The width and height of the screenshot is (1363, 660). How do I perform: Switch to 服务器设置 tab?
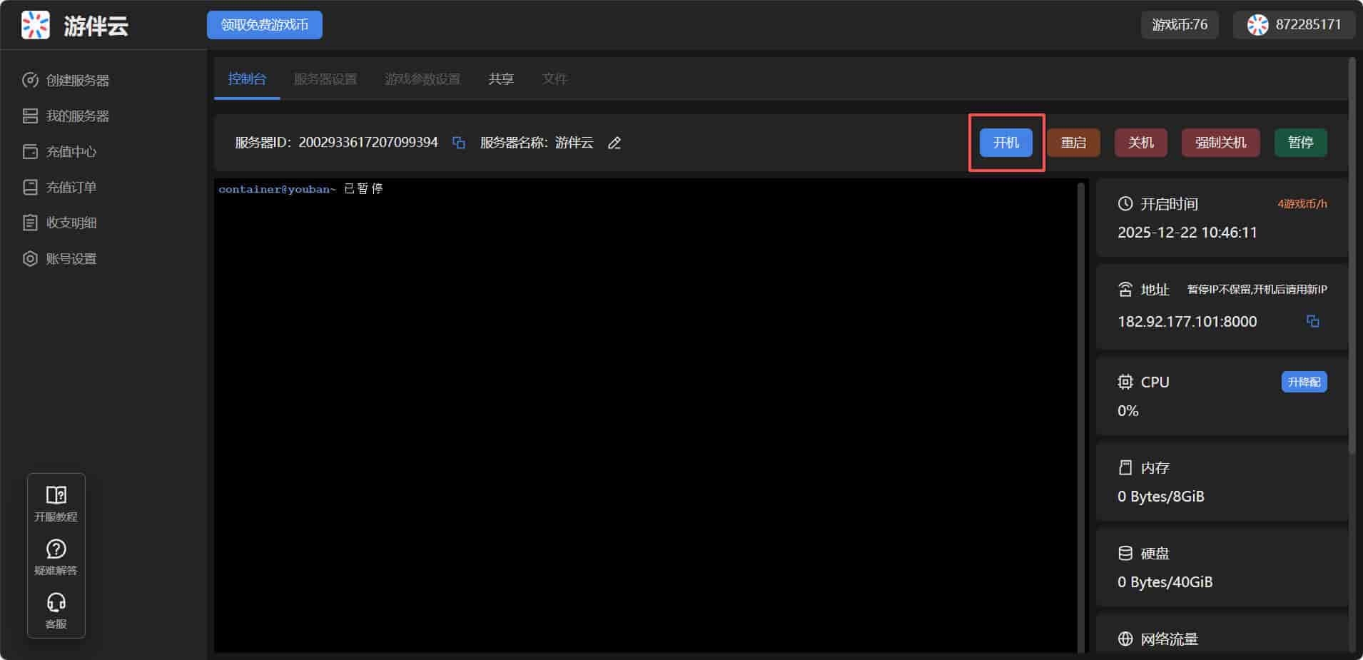[325, 79]
